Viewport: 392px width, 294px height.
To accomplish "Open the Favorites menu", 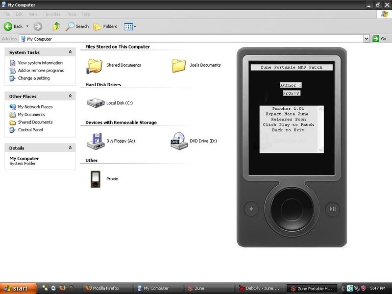I will pos(52,14).
